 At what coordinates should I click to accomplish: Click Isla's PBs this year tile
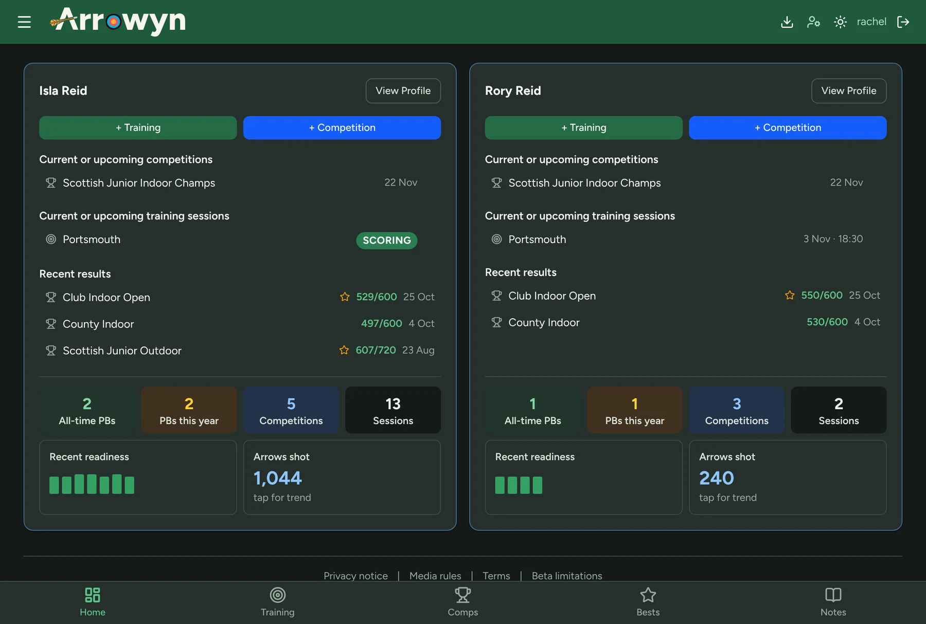pyautogui.click(x=189, y=410)
